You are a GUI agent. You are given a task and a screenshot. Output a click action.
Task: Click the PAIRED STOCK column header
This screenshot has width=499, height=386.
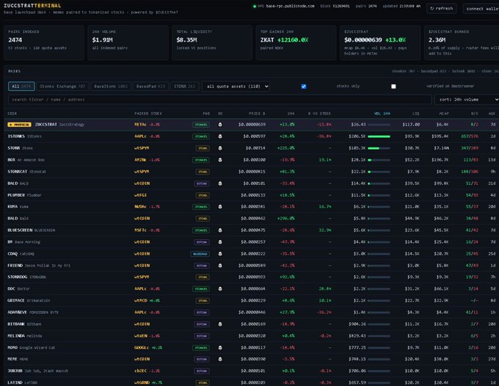coord(148,114)
